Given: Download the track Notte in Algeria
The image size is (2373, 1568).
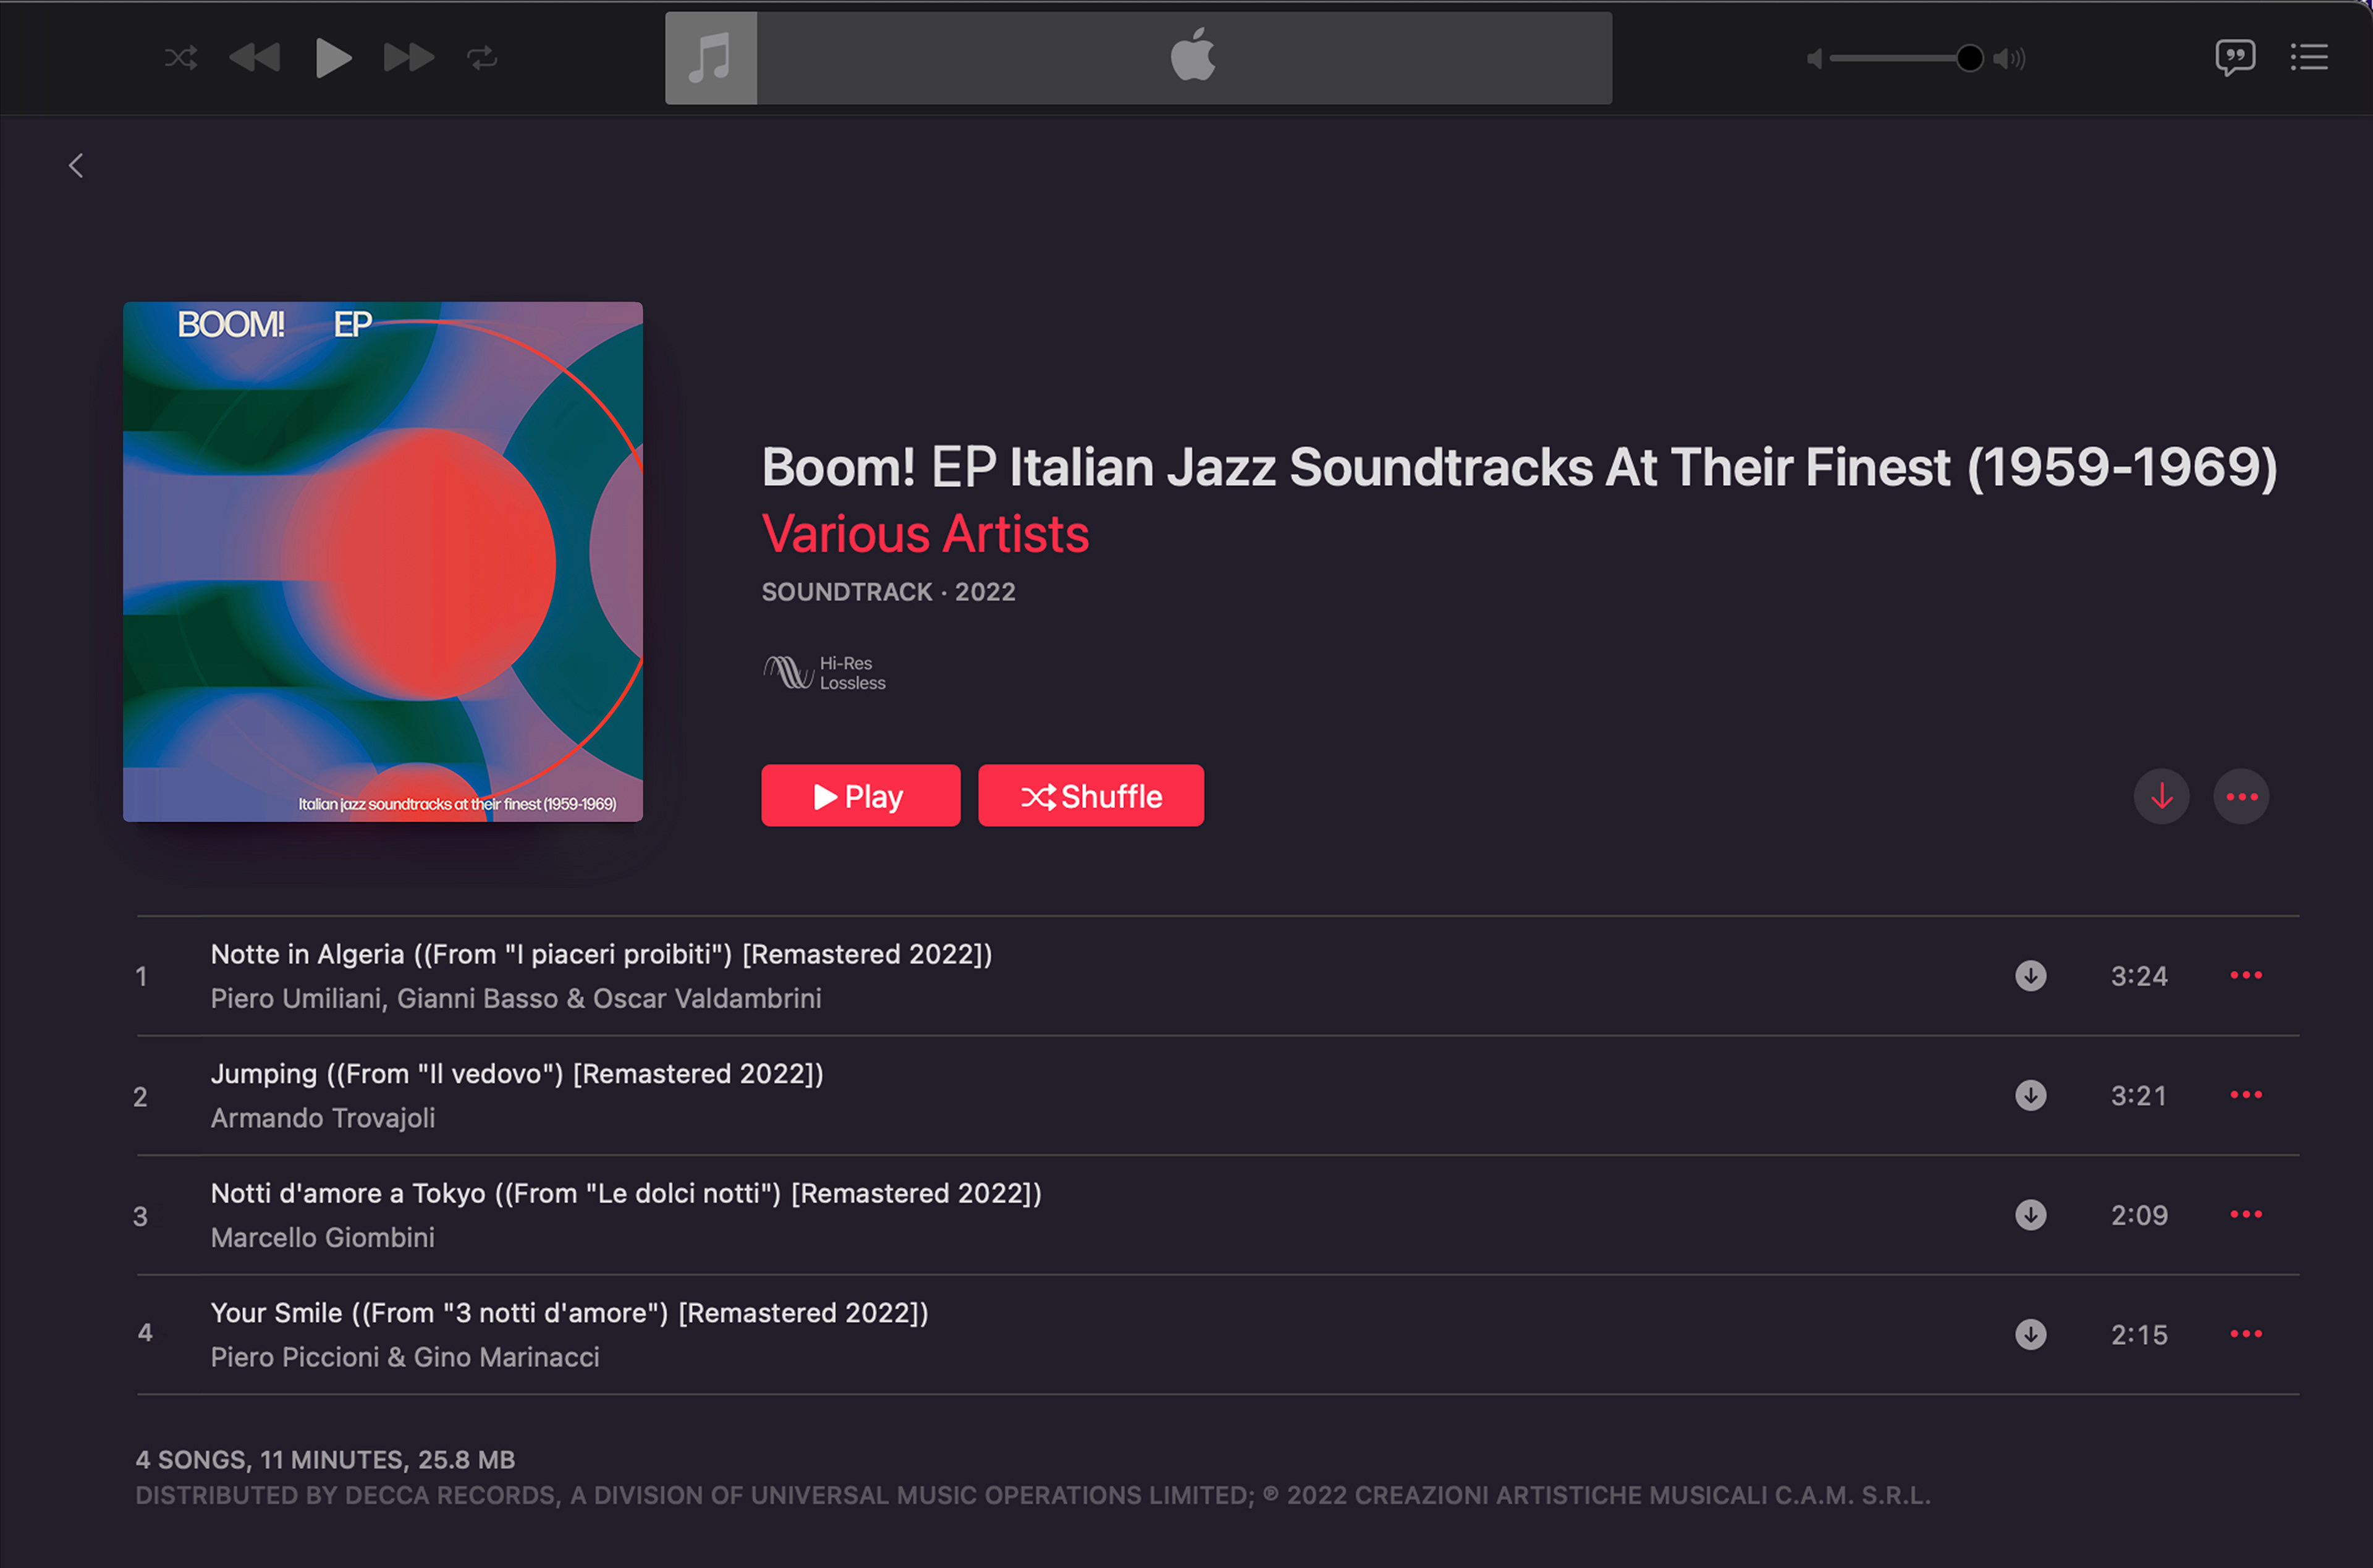Looking at the screenshot, I should (2030, 975).
